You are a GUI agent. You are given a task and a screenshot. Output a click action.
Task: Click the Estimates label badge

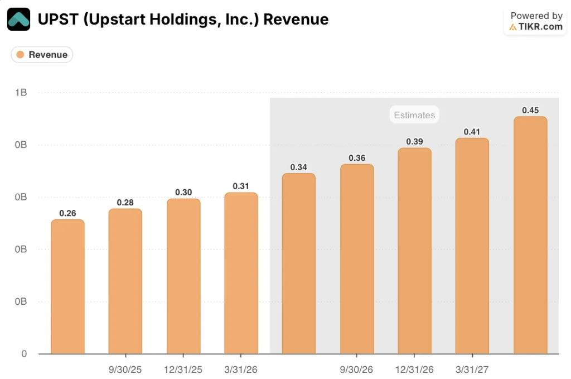point(414,115)
